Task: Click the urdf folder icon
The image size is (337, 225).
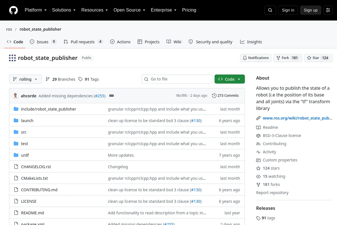Action: pyautogui.click(x=16, y=155)
